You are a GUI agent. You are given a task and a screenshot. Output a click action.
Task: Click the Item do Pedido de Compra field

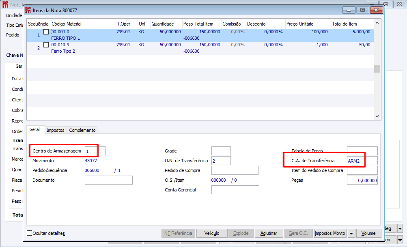[x=362, y=170]
